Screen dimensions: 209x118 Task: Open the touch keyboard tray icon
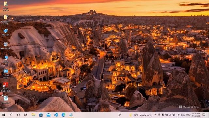click(183, 115)
